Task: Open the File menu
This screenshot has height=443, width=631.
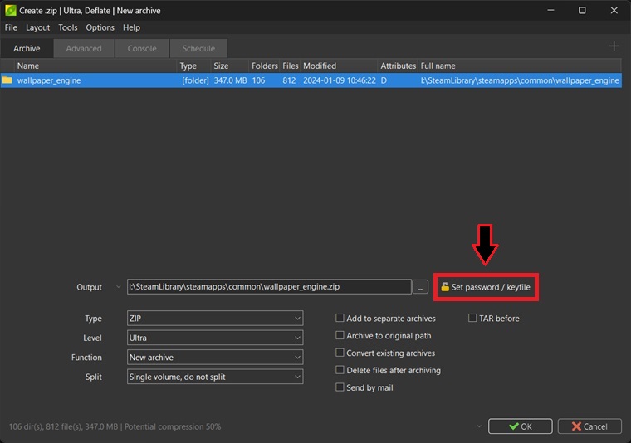Action: click(x=11, y=27)
